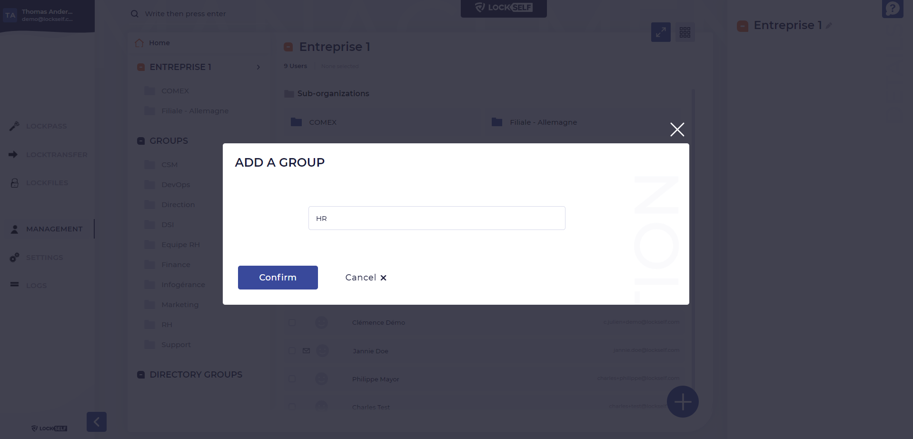The image size is (913, 439).
Task: Collapse the sidebar with the left arrow
Action: [97, 422]
